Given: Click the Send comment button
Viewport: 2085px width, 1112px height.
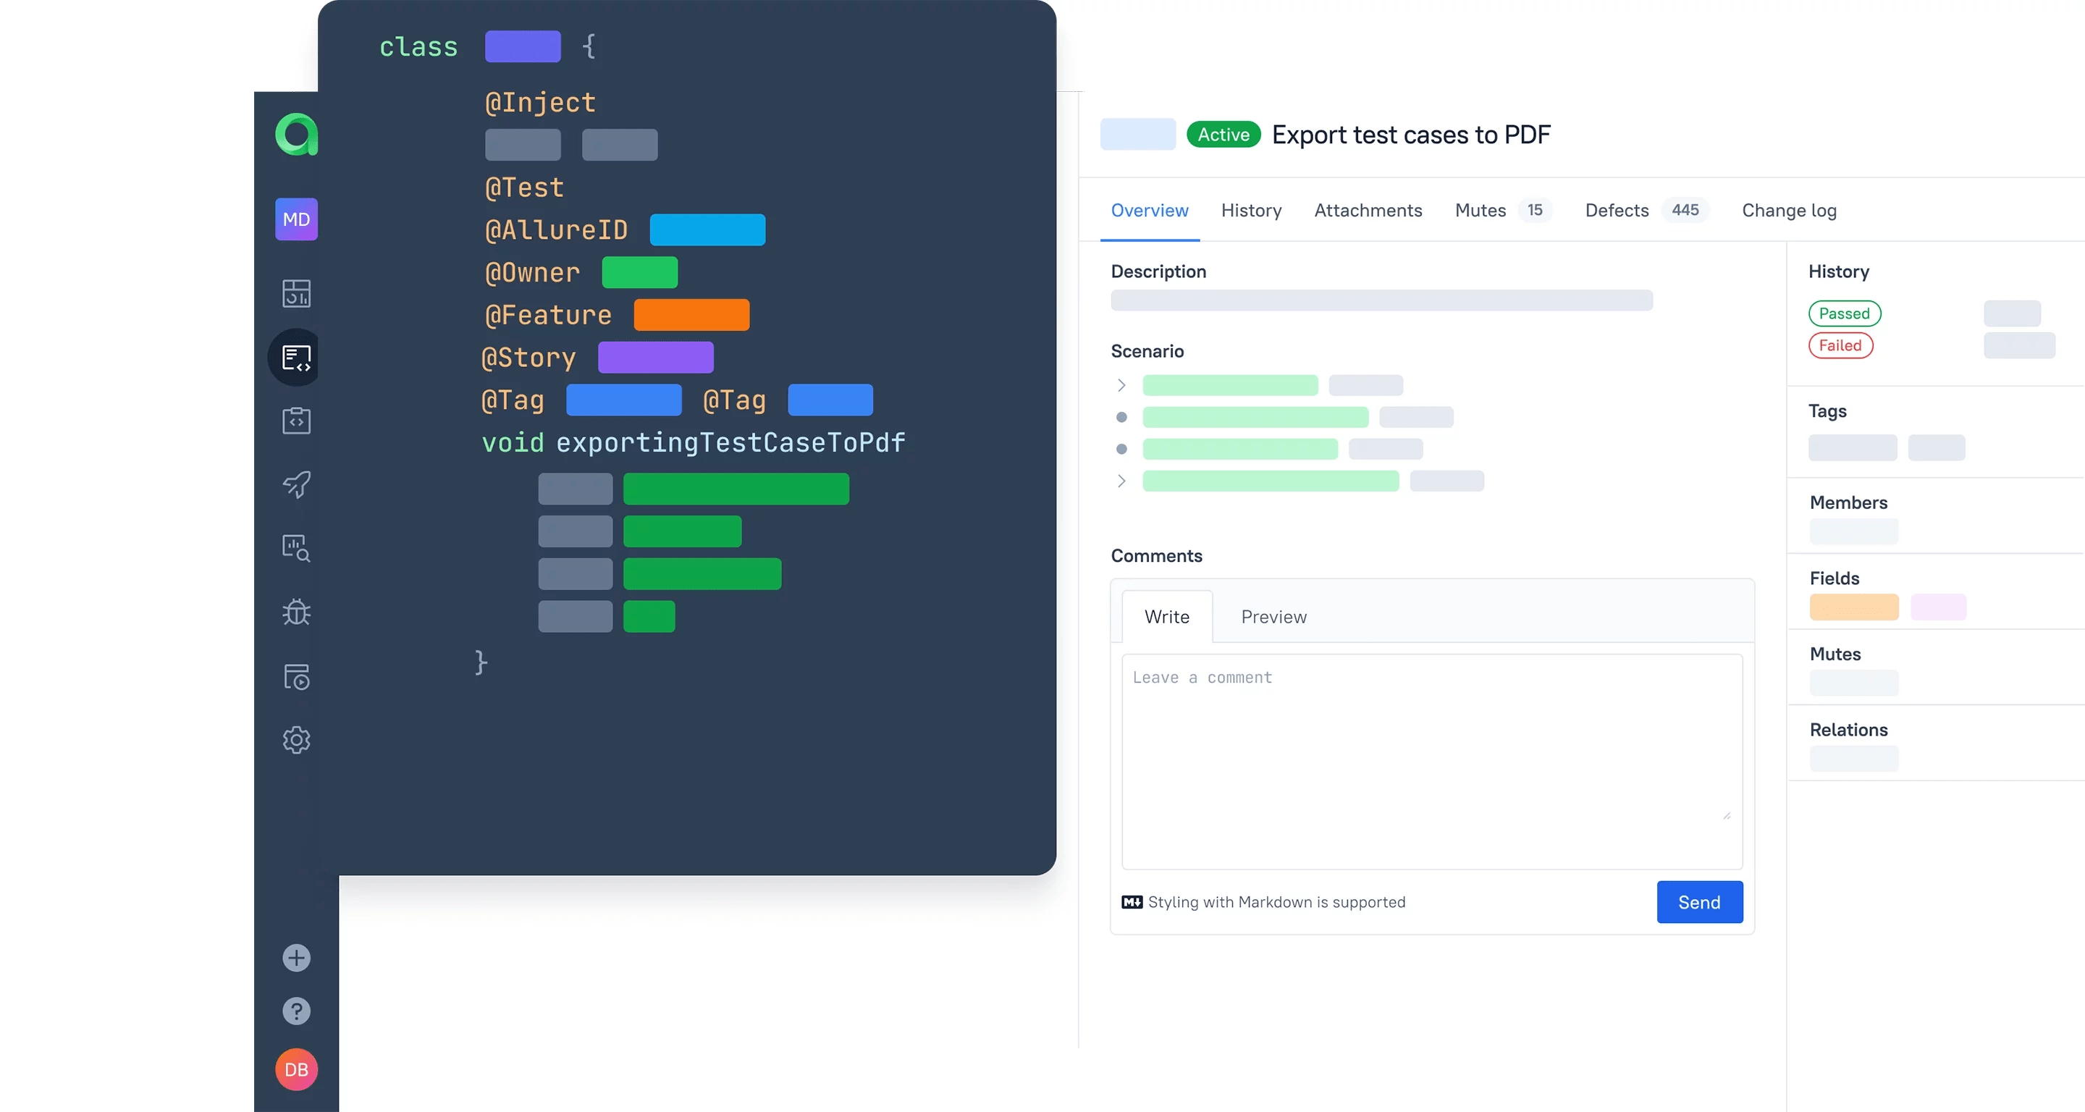Looking at the screenshot, I should pos(1701,901).
